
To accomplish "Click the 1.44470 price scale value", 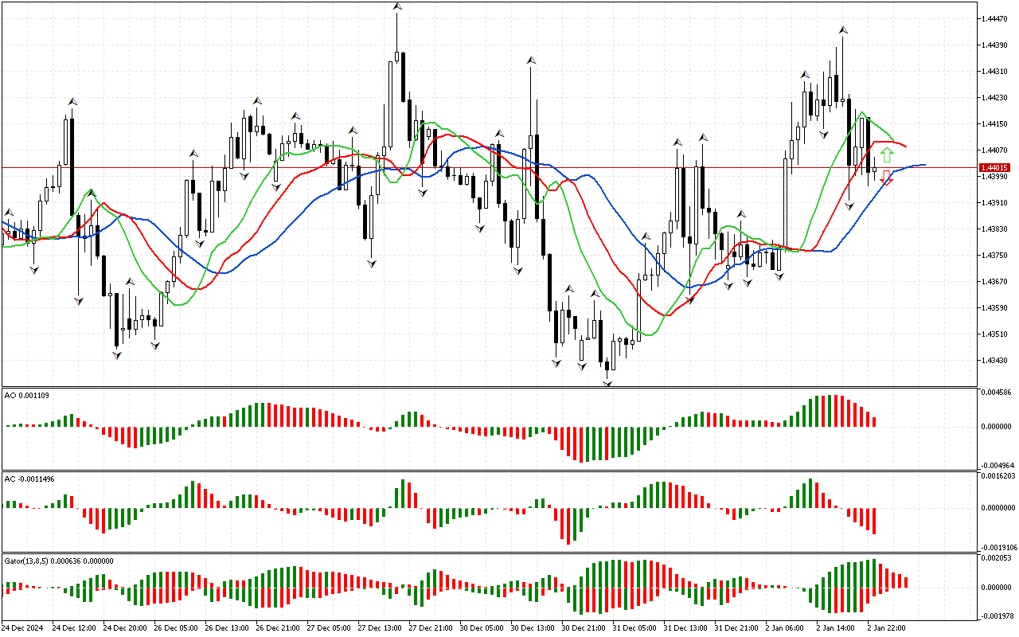I will (995, 18).
